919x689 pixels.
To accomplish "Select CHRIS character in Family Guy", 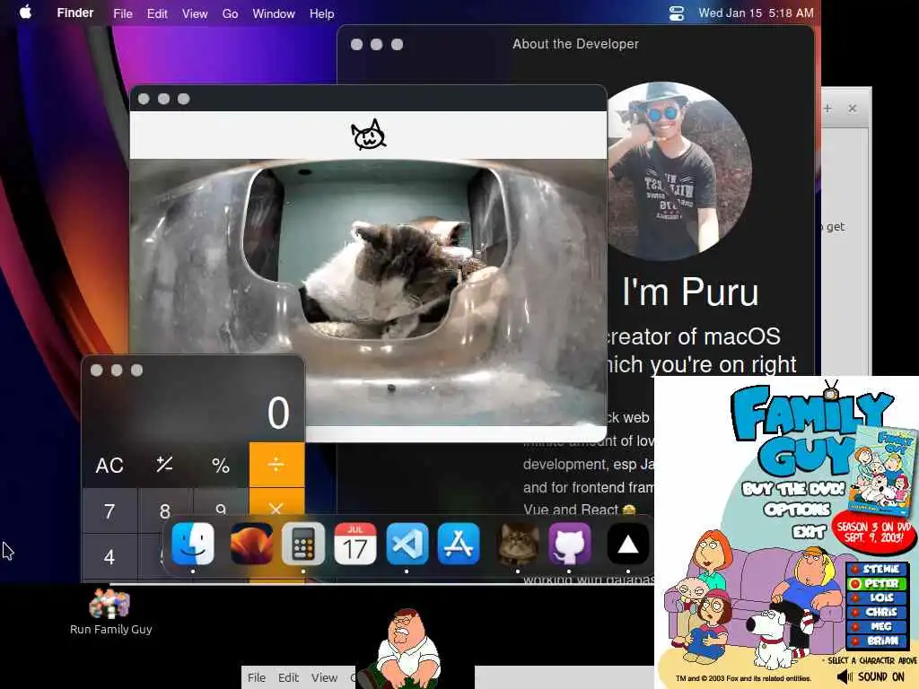I will click(x=878, y=612).
